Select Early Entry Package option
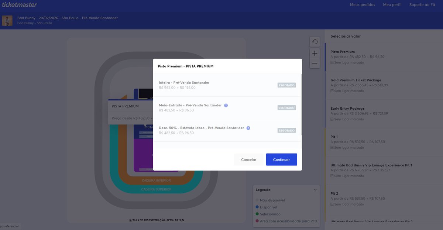This screenshot has width=443, height=230. coord(384,114)
